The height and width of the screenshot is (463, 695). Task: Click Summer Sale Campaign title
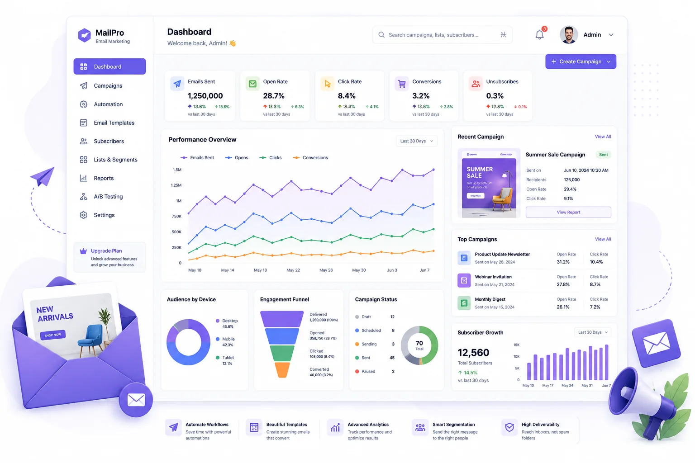click(x=555, y=155)
